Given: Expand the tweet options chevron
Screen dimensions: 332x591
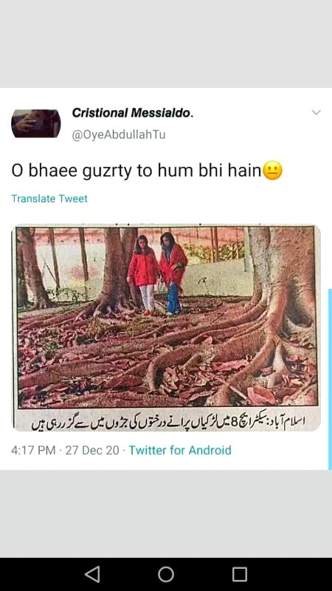Looking at the screenshot, I should (317, 112).
